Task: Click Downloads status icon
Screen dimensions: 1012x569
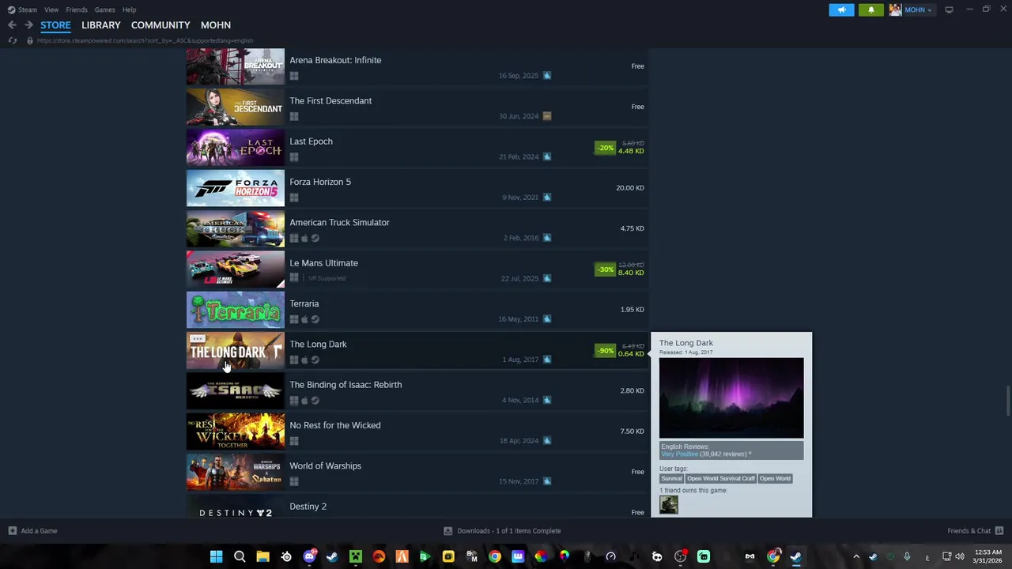Action: 447,531
